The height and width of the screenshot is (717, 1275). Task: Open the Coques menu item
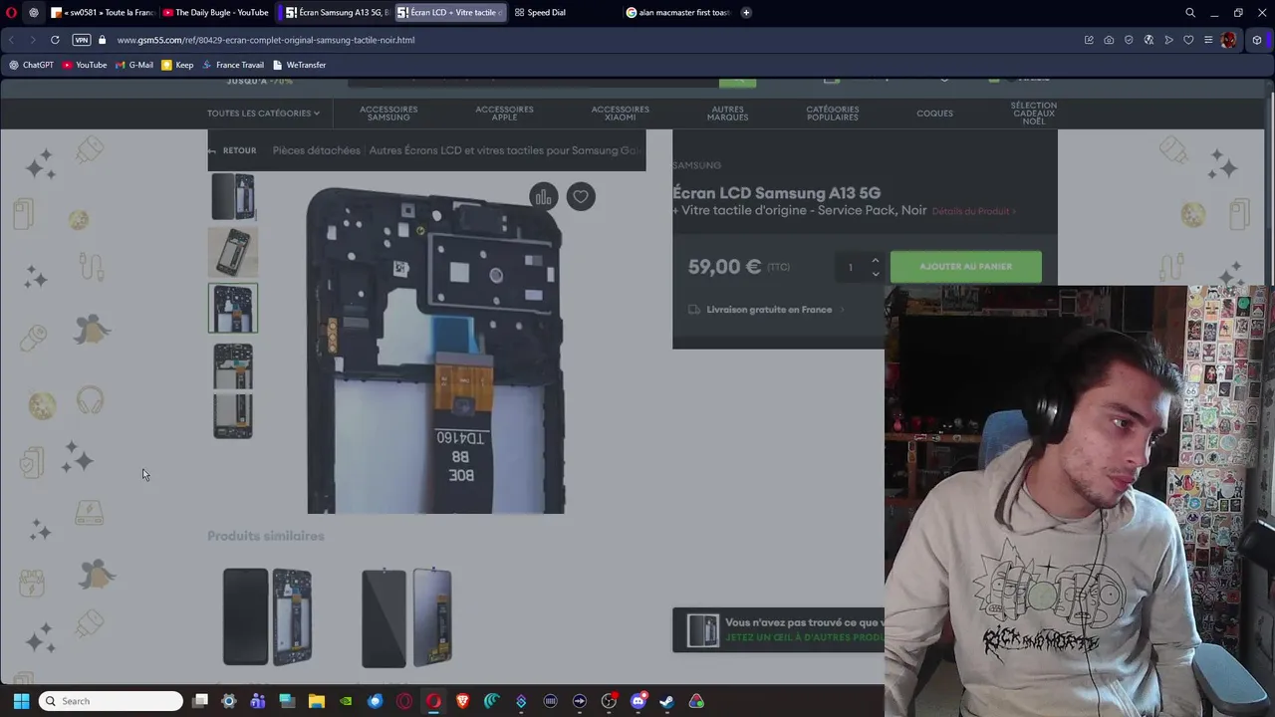point(934,114)
